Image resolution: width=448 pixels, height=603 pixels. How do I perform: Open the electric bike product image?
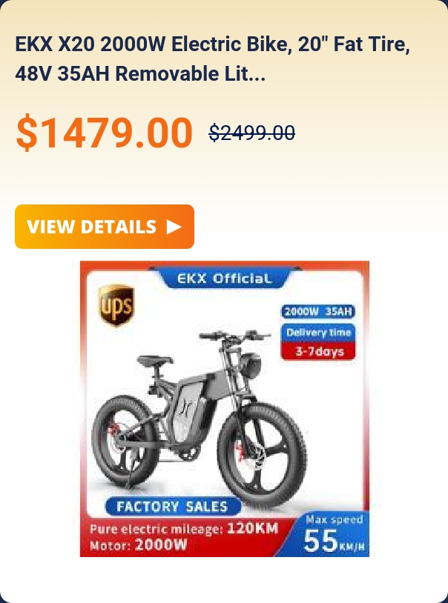pyautogui.click(x=225, y=408)
